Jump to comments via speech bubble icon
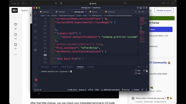This screenshot has width=186, height=104. (15, 34)
